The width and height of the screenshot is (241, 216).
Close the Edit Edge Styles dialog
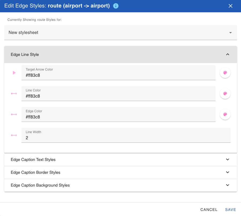(230, 6)
